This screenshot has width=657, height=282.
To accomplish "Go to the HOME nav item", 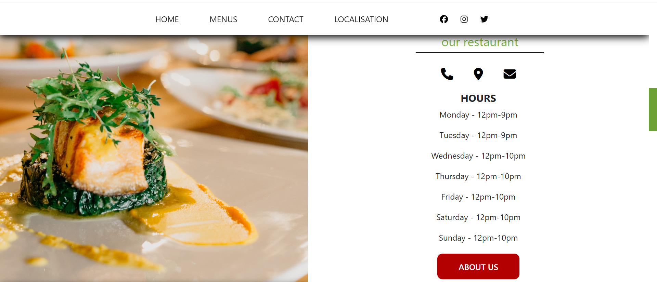I will [167, 19].
